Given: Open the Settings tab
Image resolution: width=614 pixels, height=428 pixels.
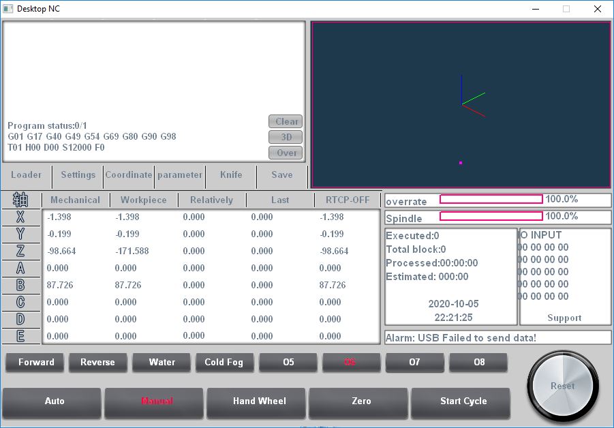Looking at the screenshot, I should pos(78,175).
